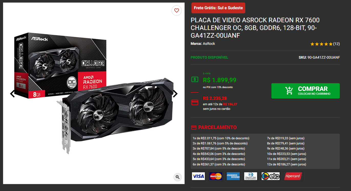Open the AsRock brand link
The image size is (351, 191).
[209, 44]
